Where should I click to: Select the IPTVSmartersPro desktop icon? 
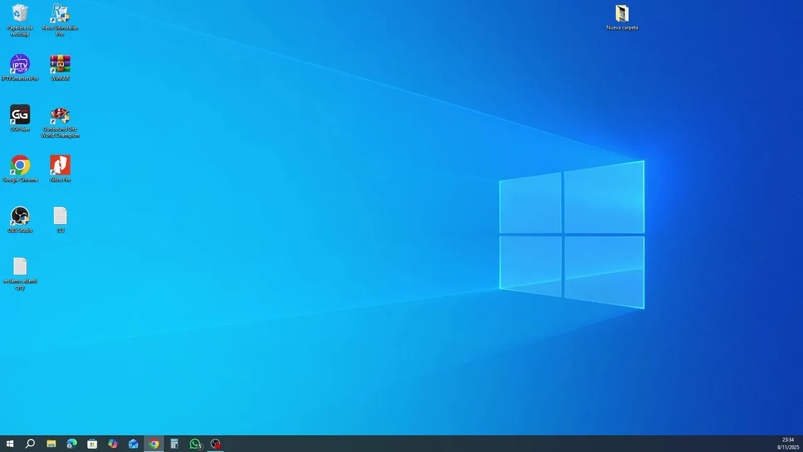(x=20, y=68)
